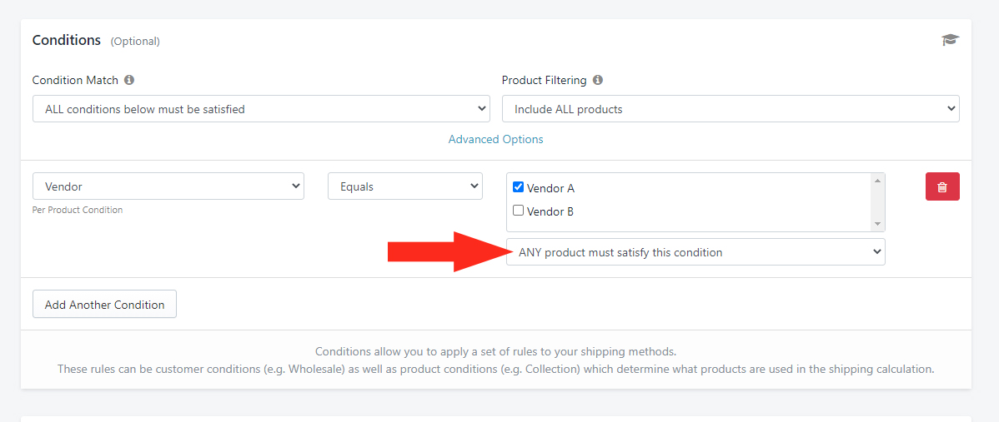Uncheck the Vendor A checkbox
999x422 pixels.
coord(518,187)
